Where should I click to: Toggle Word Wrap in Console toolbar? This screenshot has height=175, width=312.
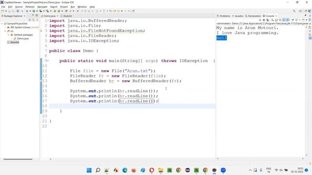click(280, 20)
